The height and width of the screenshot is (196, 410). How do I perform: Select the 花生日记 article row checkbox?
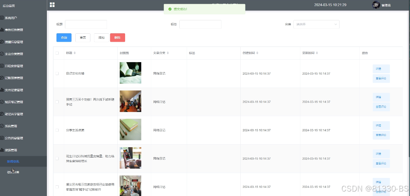(x=57, y=158)
